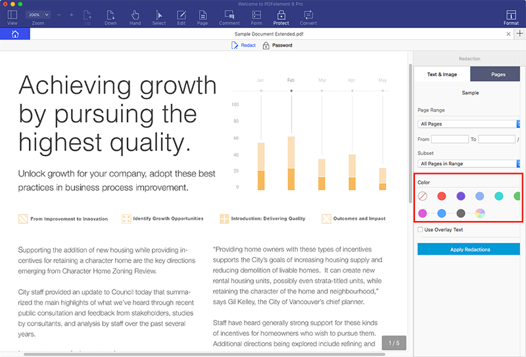
Task: Choose the red color swatch
Action: coord(442,196)
